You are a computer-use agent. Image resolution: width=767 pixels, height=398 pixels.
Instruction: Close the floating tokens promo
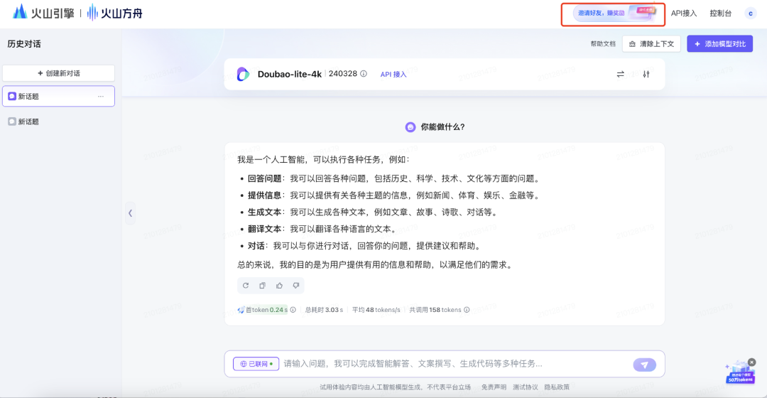click(x=752, y=362)
